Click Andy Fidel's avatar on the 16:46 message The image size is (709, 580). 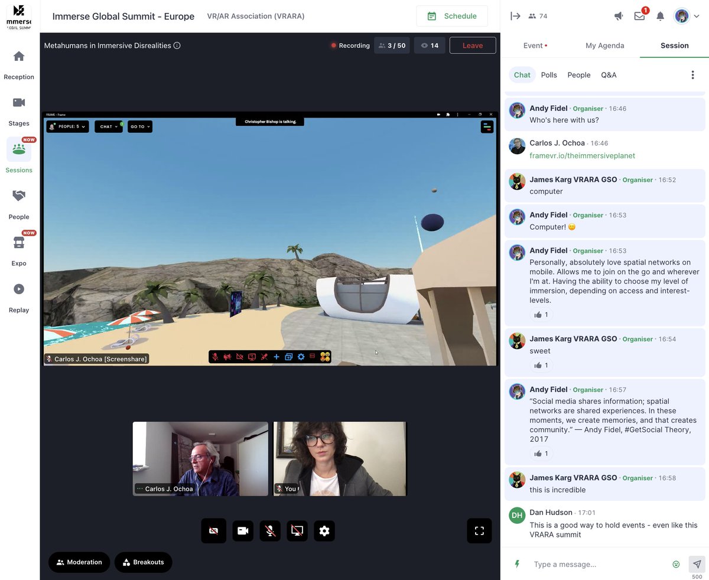[x=517, y=110]
